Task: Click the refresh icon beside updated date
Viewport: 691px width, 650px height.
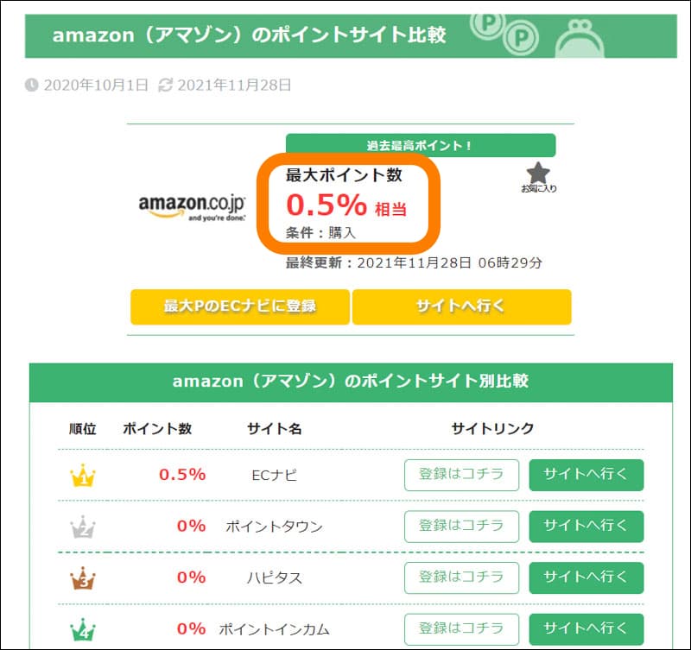Action: pyautogui.click(x=165, y=85)
